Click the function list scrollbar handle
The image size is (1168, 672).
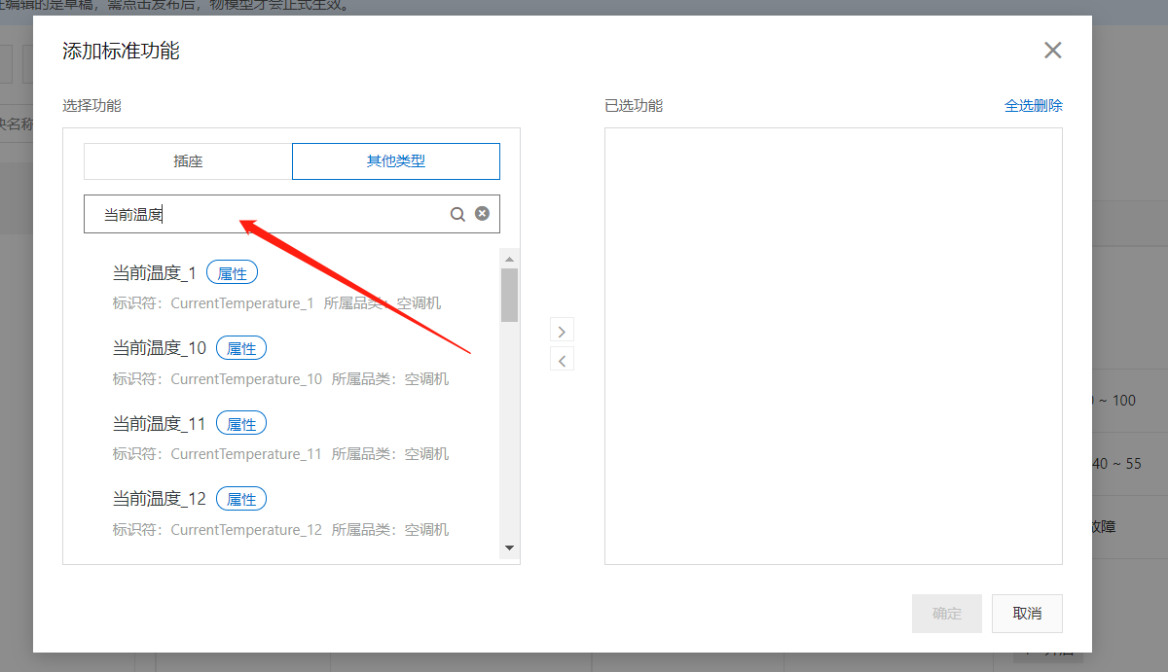[x=509, y=292]
